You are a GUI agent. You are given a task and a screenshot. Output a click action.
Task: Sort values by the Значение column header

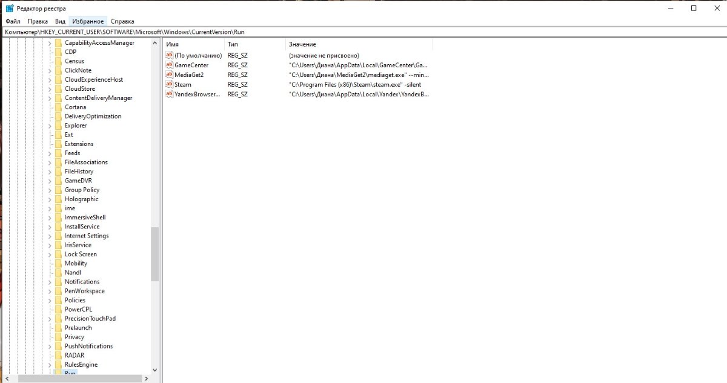click(359, 44)
